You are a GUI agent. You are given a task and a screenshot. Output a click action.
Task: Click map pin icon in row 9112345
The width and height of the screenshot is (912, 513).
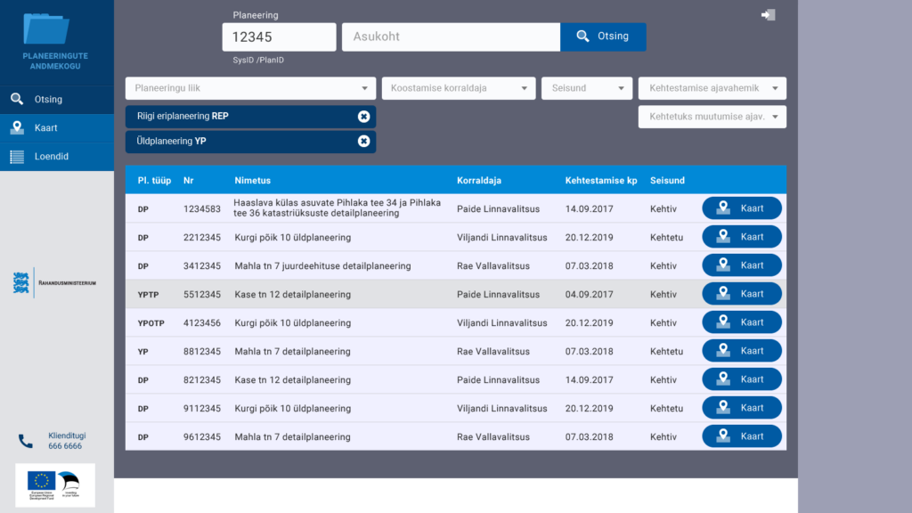[723, 407]
